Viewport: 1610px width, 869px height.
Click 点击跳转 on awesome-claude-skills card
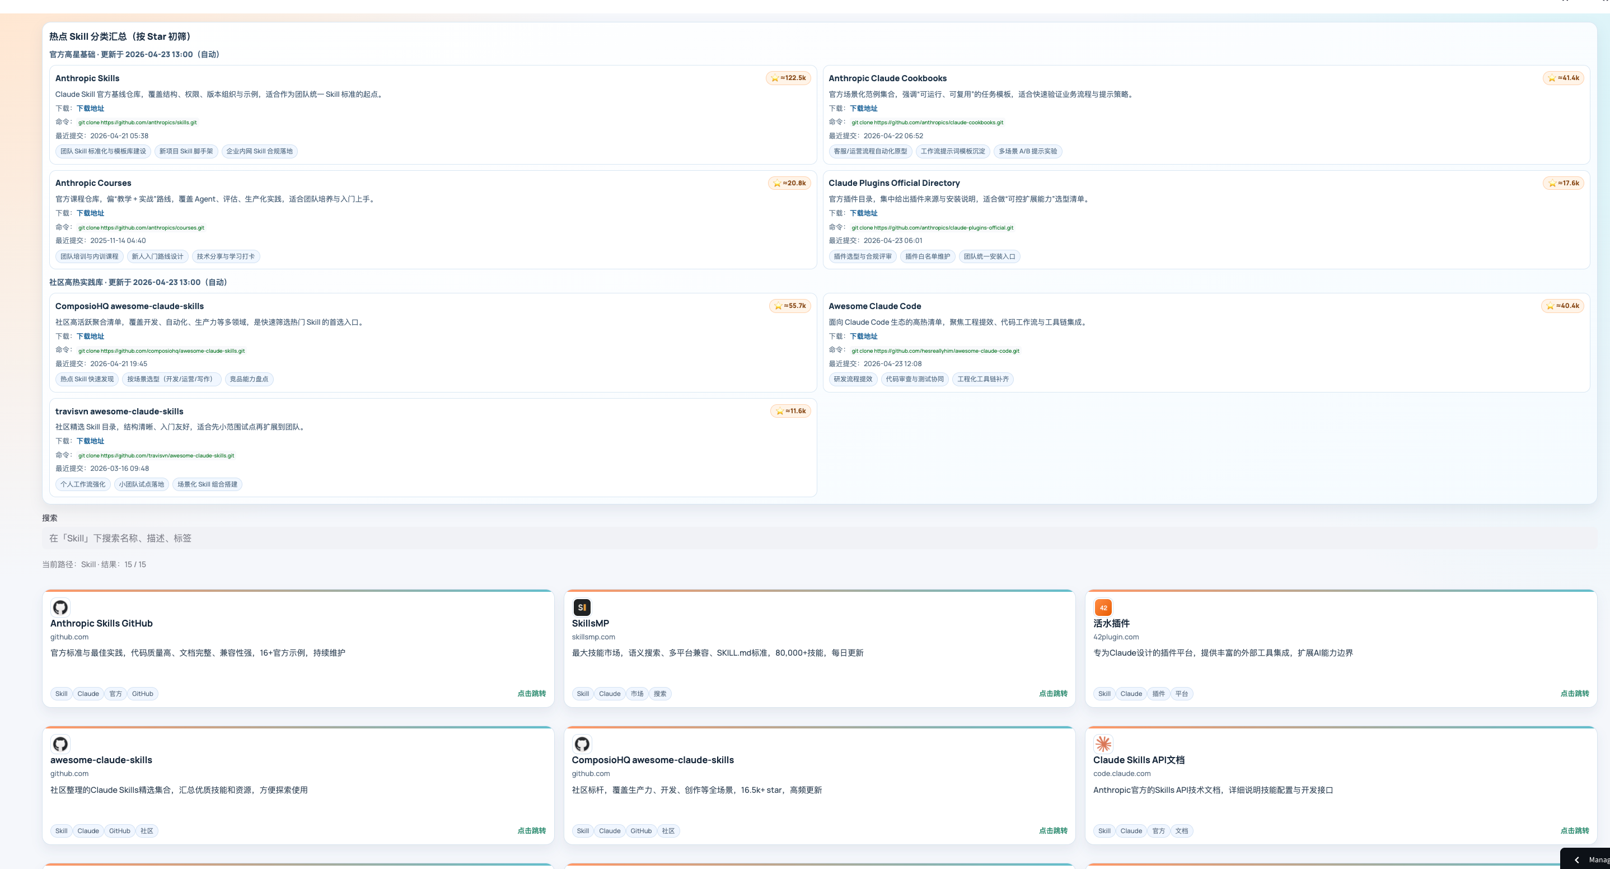coord(531,831)
